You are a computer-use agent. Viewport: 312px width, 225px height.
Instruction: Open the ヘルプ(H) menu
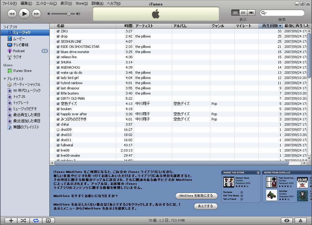click(114, 3)
